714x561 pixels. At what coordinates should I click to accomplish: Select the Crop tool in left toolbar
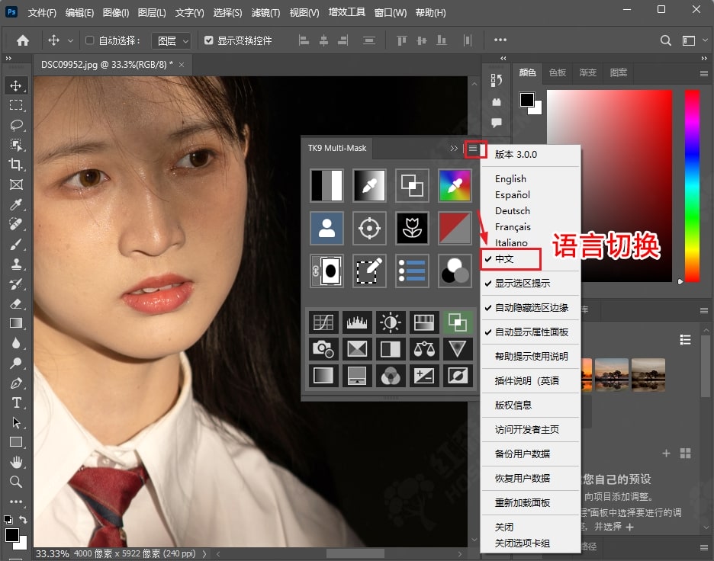coord(15,165)
